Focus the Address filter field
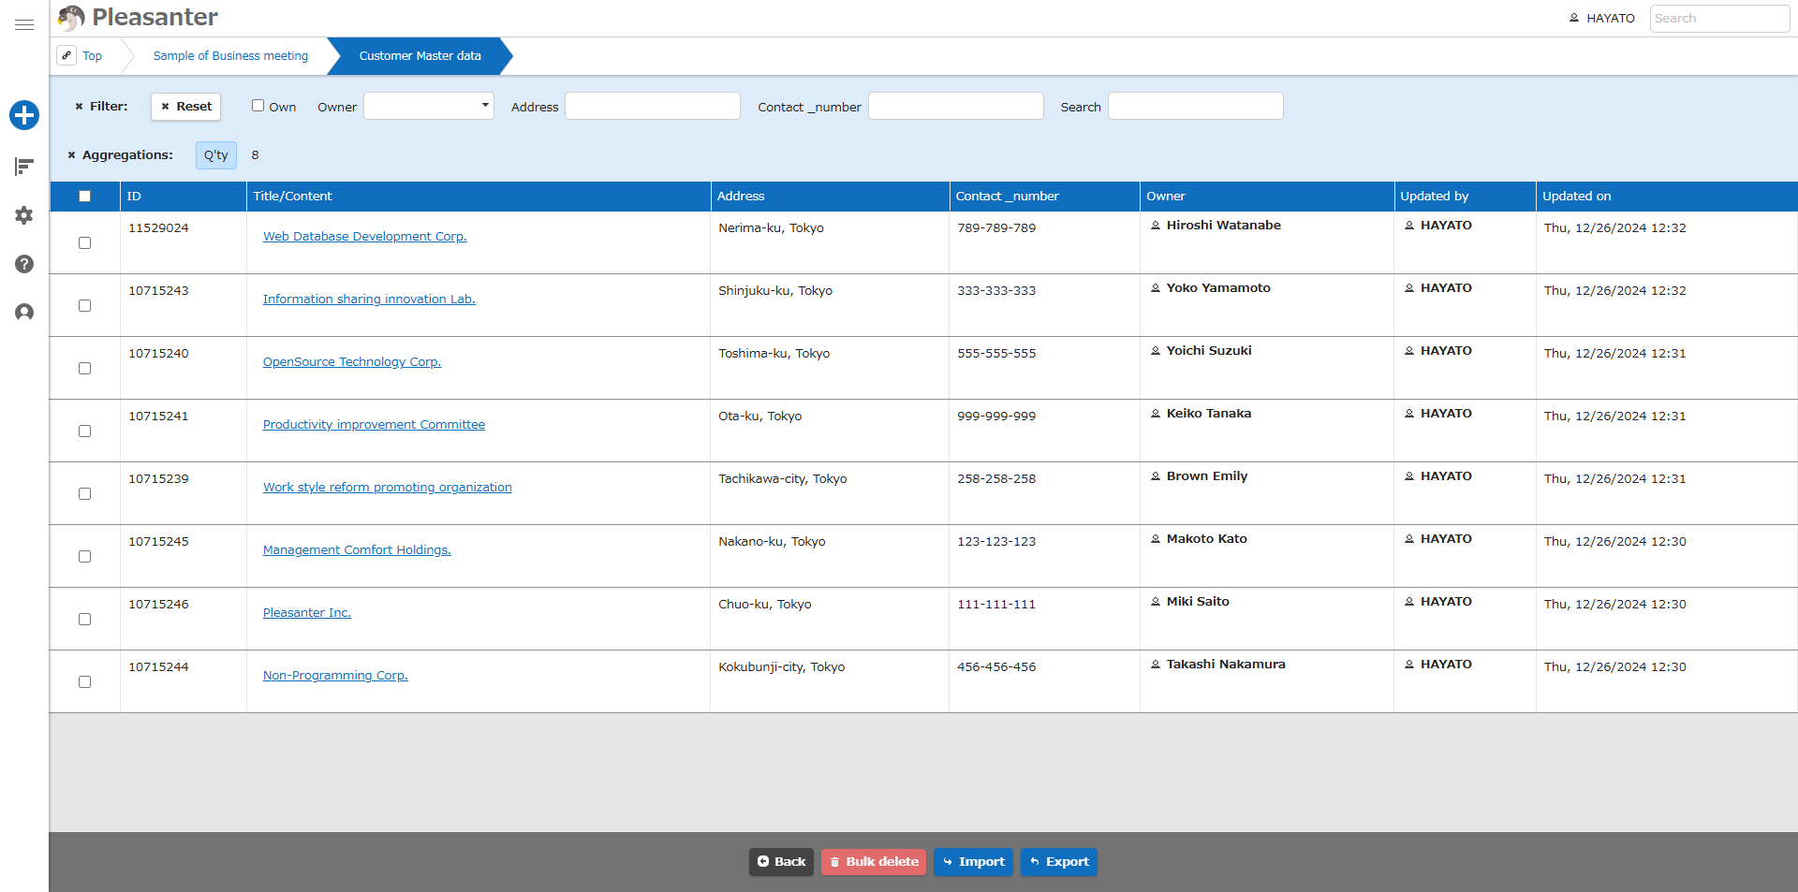Image resolution: width=1798 pixels, height=892 pixels. tap(653, 106)
